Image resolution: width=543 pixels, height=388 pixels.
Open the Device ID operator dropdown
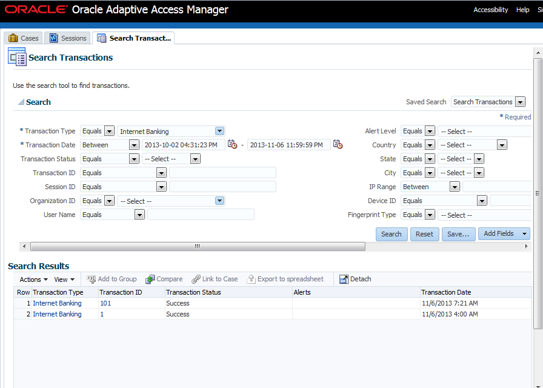pyautogui.click(x=482, y=201)
